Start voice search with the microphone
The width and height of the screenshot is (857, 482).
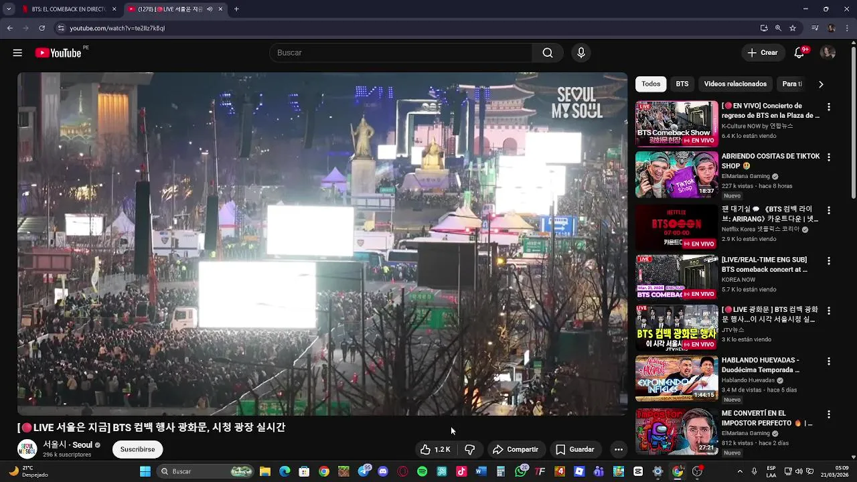click(580, 53)
